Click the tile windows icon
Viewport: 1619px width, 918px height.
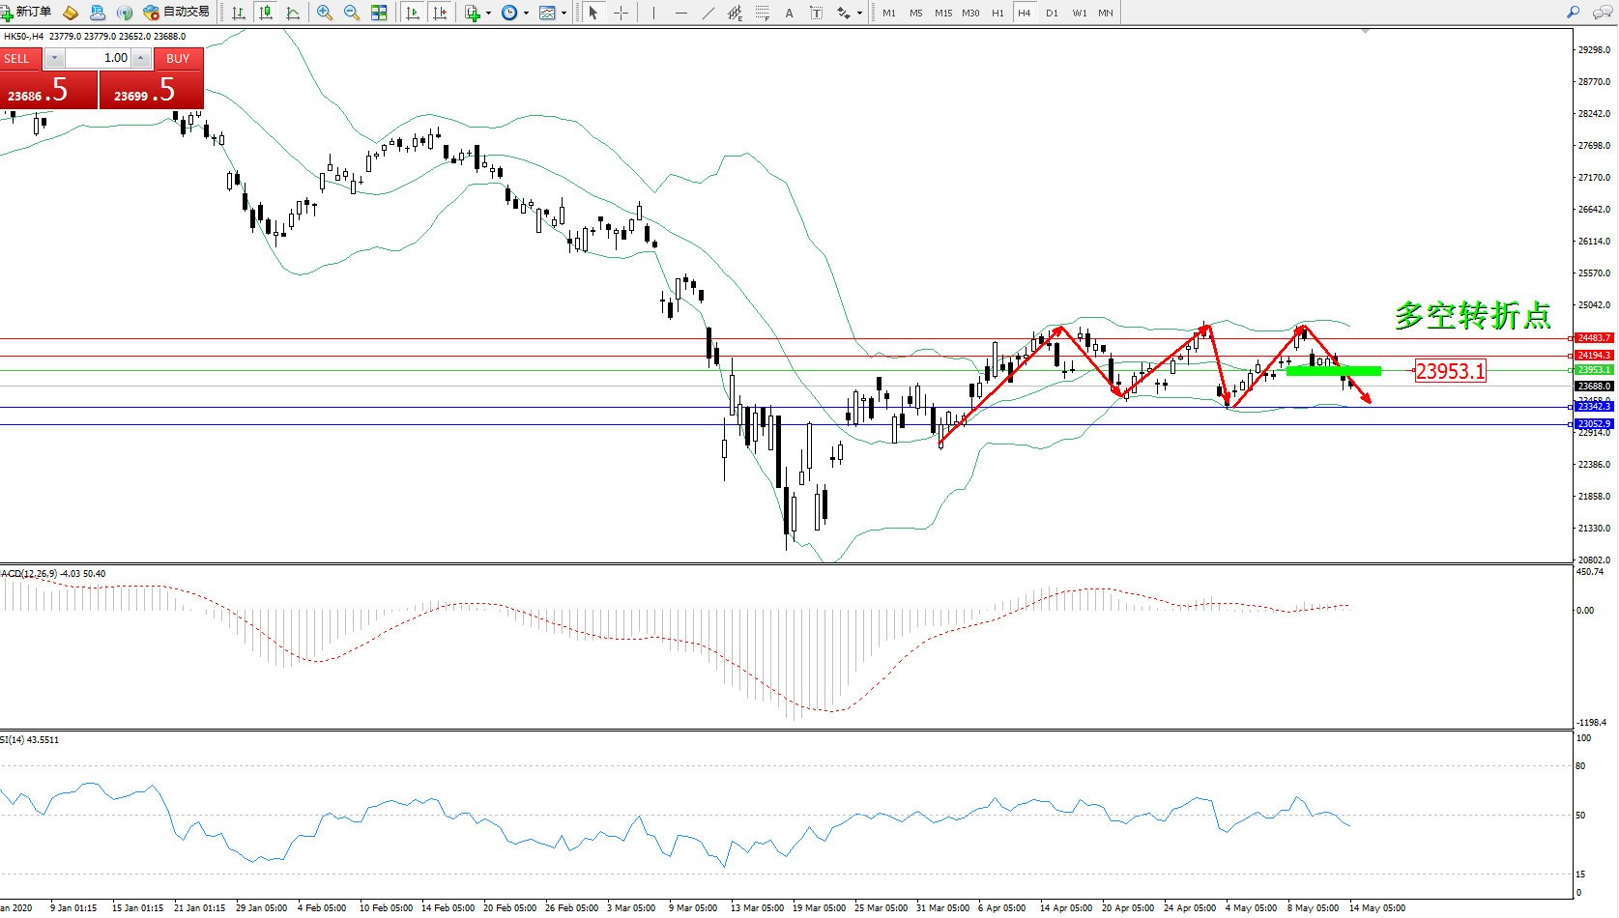379,13
